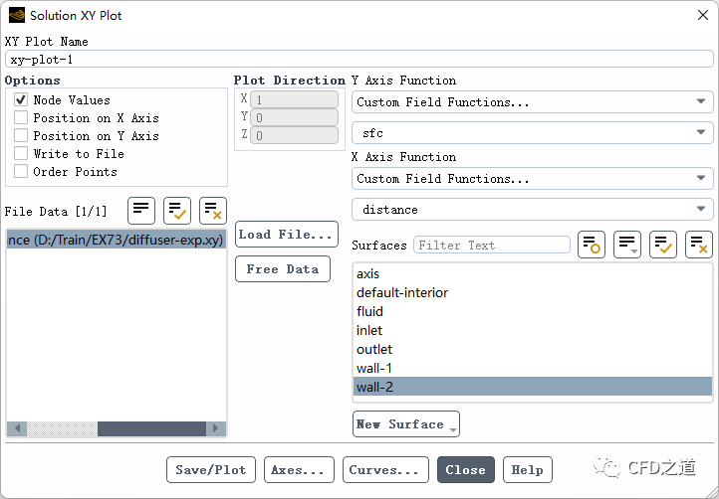Viewport: 719px width, 499px height.
Task: Enable Position on X Axis
Action: [21, 118]
